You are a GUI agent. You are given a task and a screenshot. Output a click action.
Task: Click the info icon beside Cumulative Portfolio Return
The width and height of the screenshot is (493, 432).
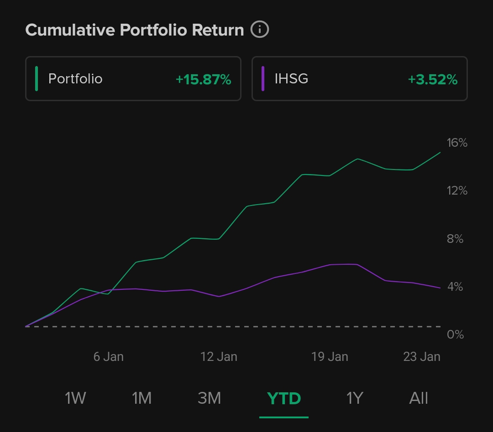pos(260,30)
